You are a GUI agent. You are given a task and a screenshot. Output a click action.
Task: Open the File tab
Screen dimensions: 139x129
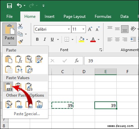pos(9,17)
